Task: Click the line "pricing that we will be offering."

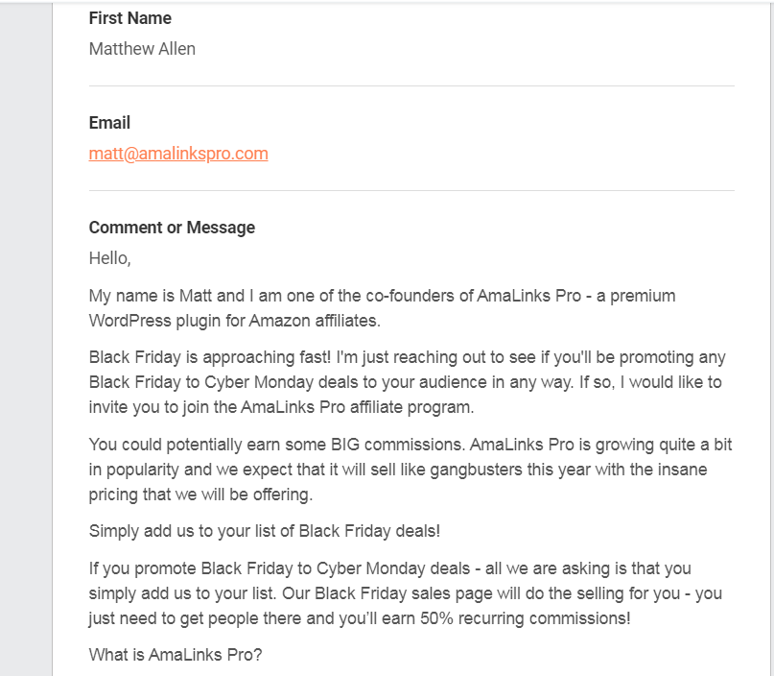Action: tap(199, 495)
